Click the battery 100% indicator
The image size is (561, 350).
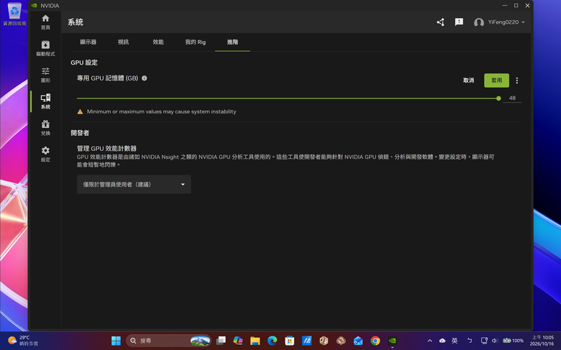click(x=513, y=341)
